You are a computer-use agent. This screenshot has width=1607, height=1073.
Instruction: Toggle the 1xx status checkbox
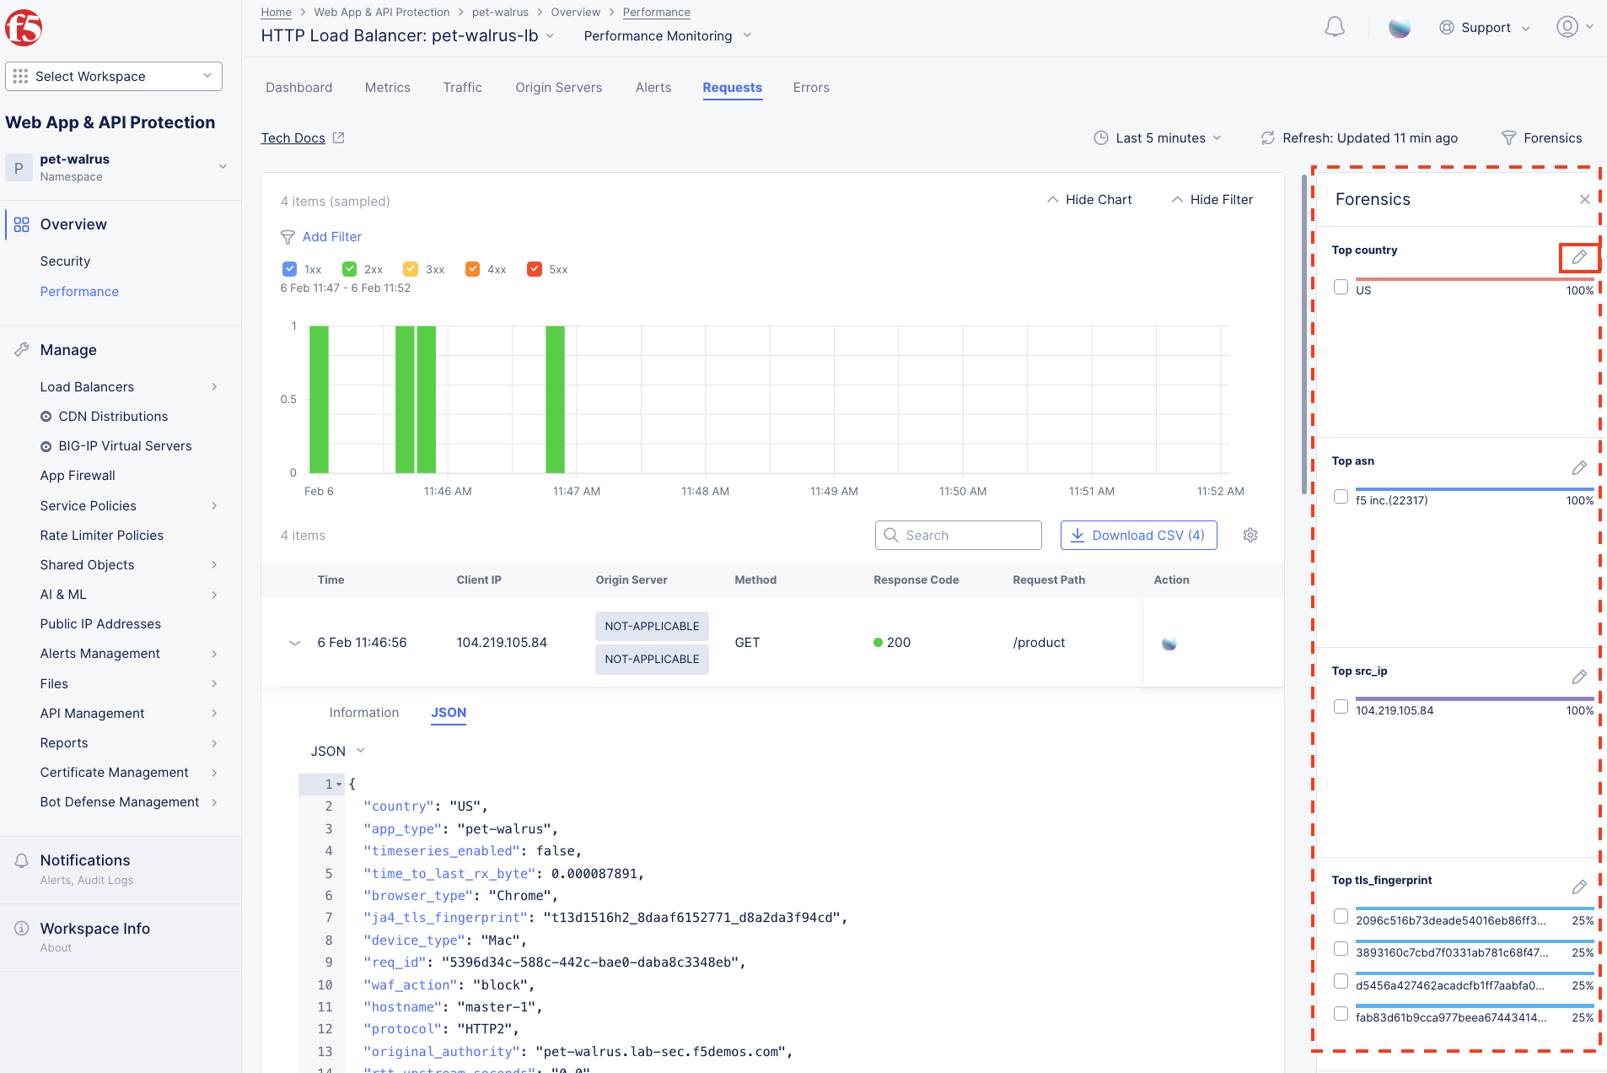click(289, 269)
